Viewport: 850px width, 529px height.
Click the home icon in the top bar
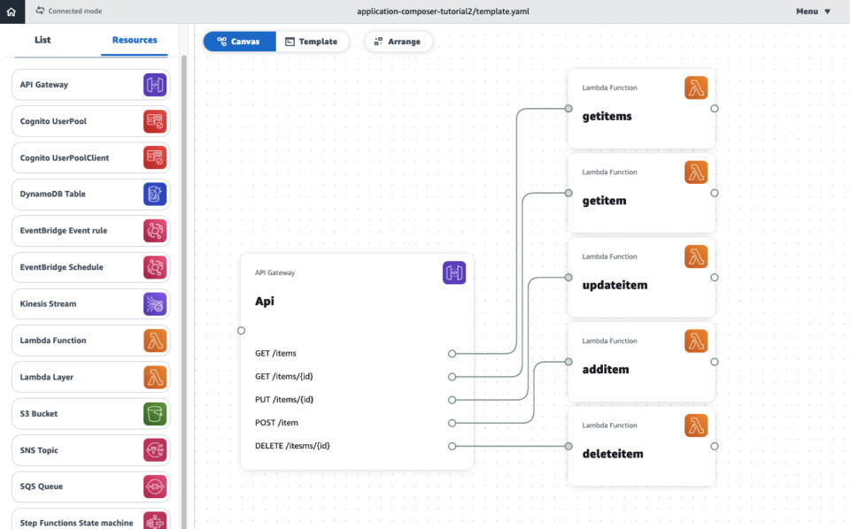pos(12,11)
